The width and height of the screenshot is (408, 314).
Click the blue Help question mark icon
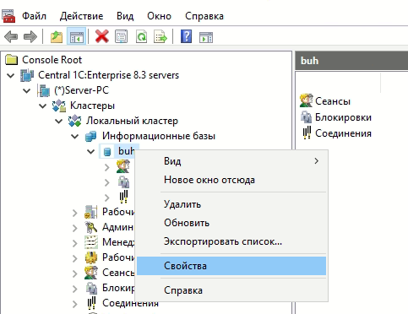point(186,36)
